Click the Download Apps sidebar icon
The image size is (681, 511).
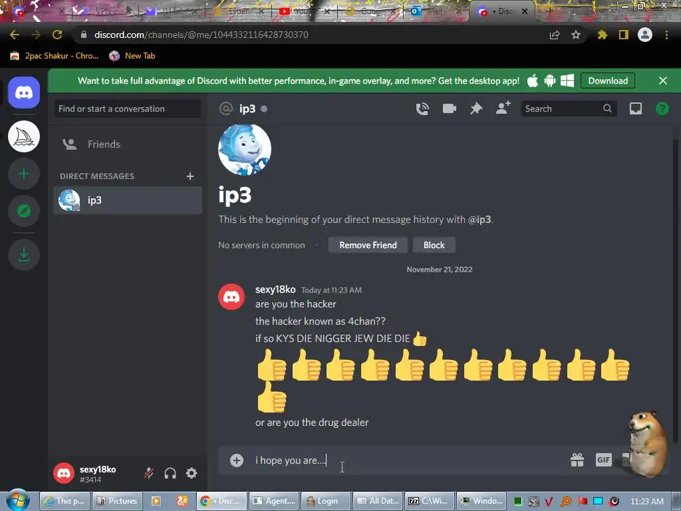(24, 255)
